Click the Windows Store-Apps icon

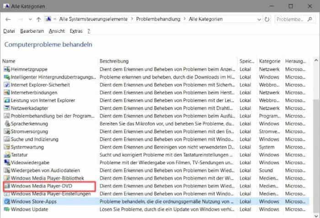[x=7, y=202]
